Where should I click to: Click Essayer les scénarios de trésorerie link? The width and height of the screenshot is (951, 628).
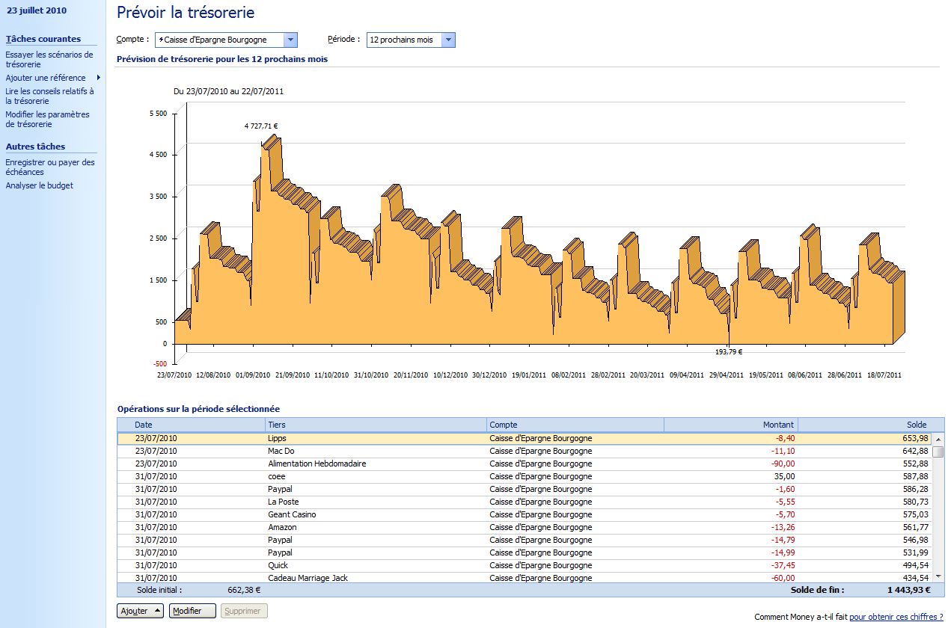point(49,59)
